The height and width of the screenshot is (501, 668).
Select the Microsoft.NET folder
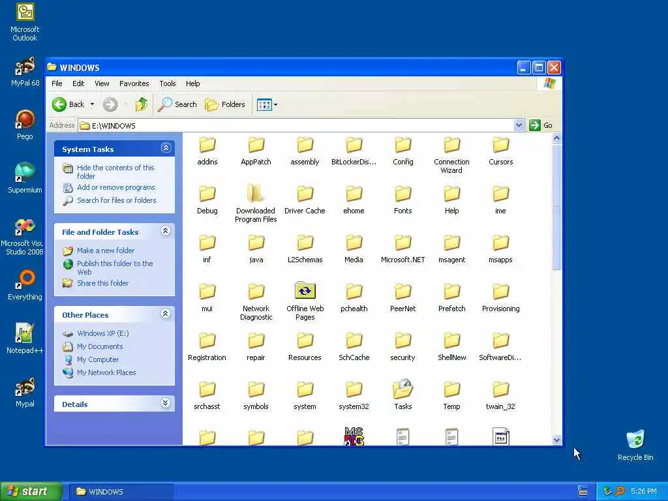click(402, 248)
